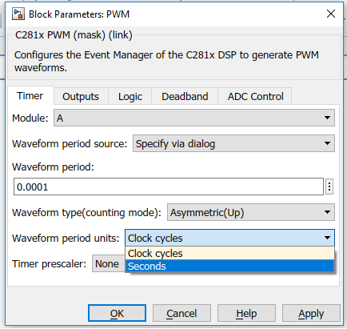Switch to the Timer tab
Image resolution: width=347 pixels, height=329 pixels.
[x=30, y=96]
